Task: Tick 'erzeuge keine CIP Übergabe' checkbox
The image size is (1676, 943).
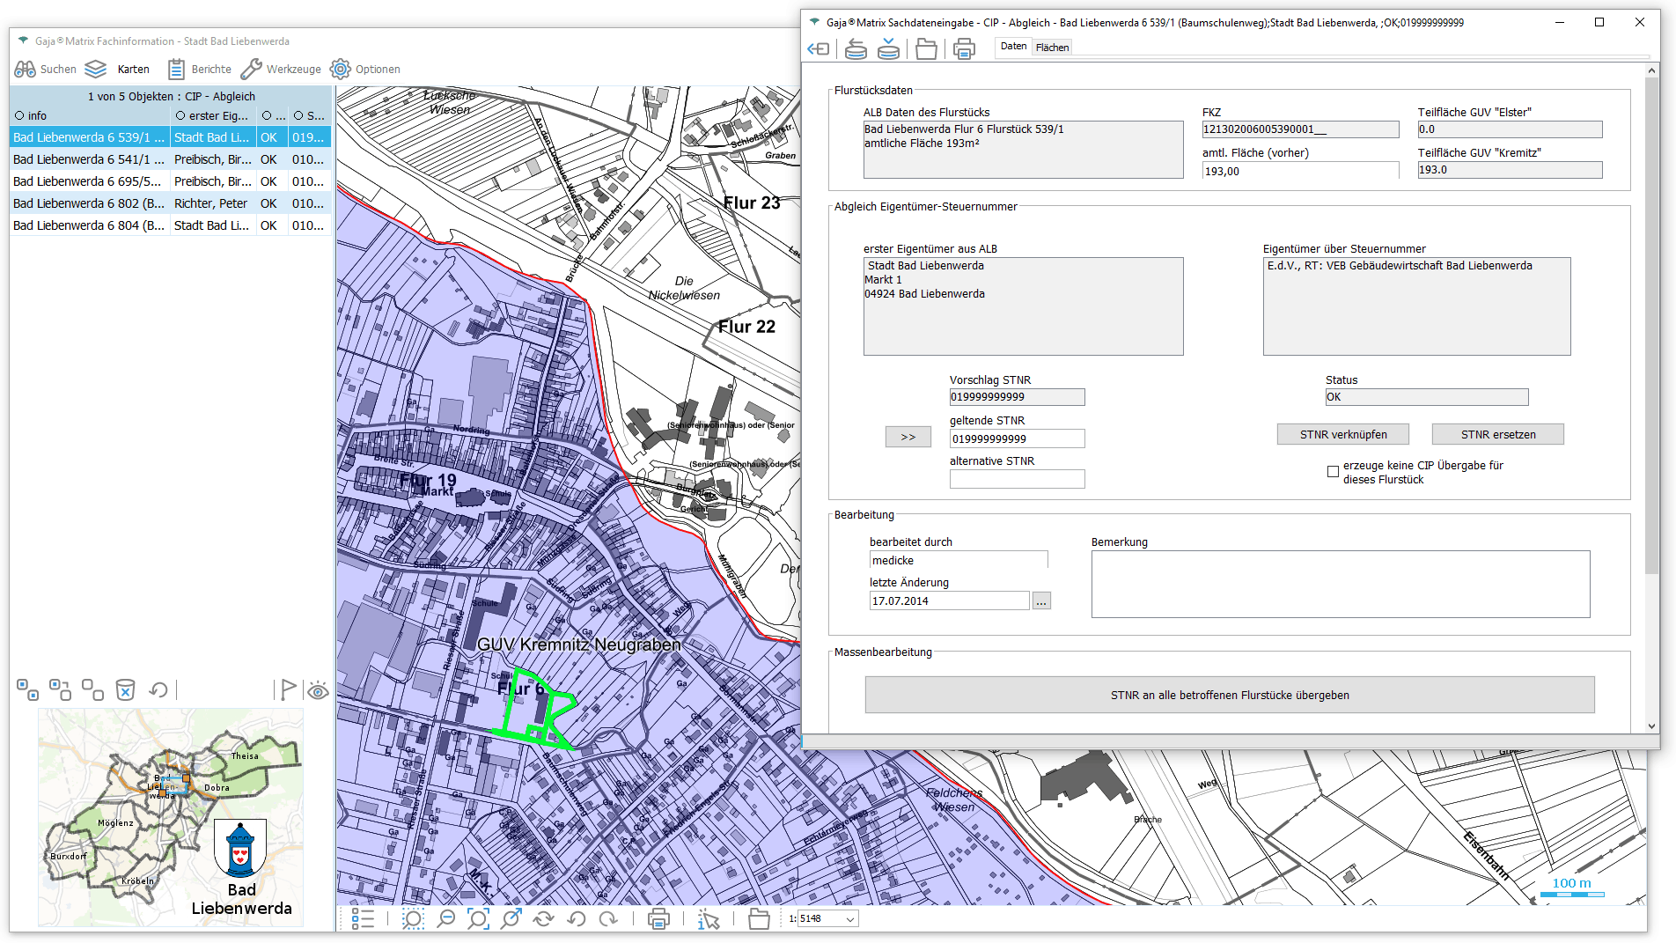Action: point(1333,472)
